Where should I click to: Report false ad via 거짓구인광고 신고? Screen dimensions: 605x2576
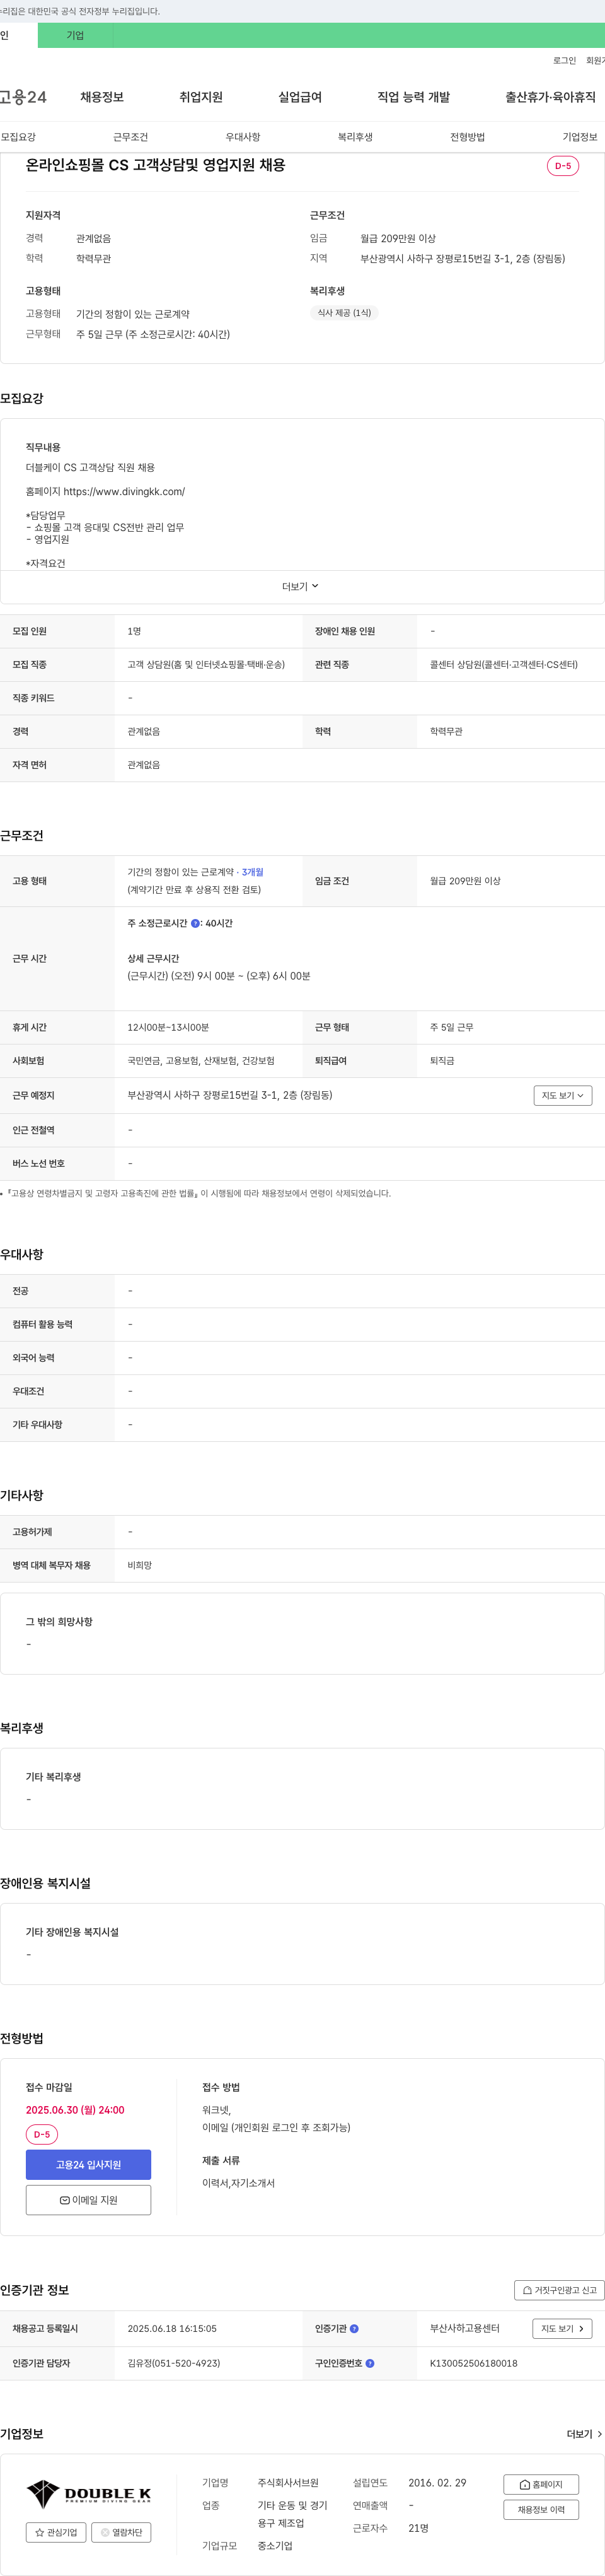(x=560, y=2290)
